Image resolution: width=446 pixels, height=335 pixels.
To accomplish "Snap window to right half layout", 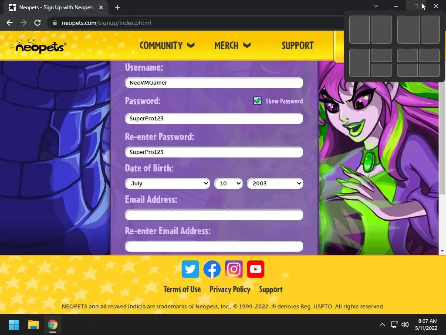I will (382, 30).
